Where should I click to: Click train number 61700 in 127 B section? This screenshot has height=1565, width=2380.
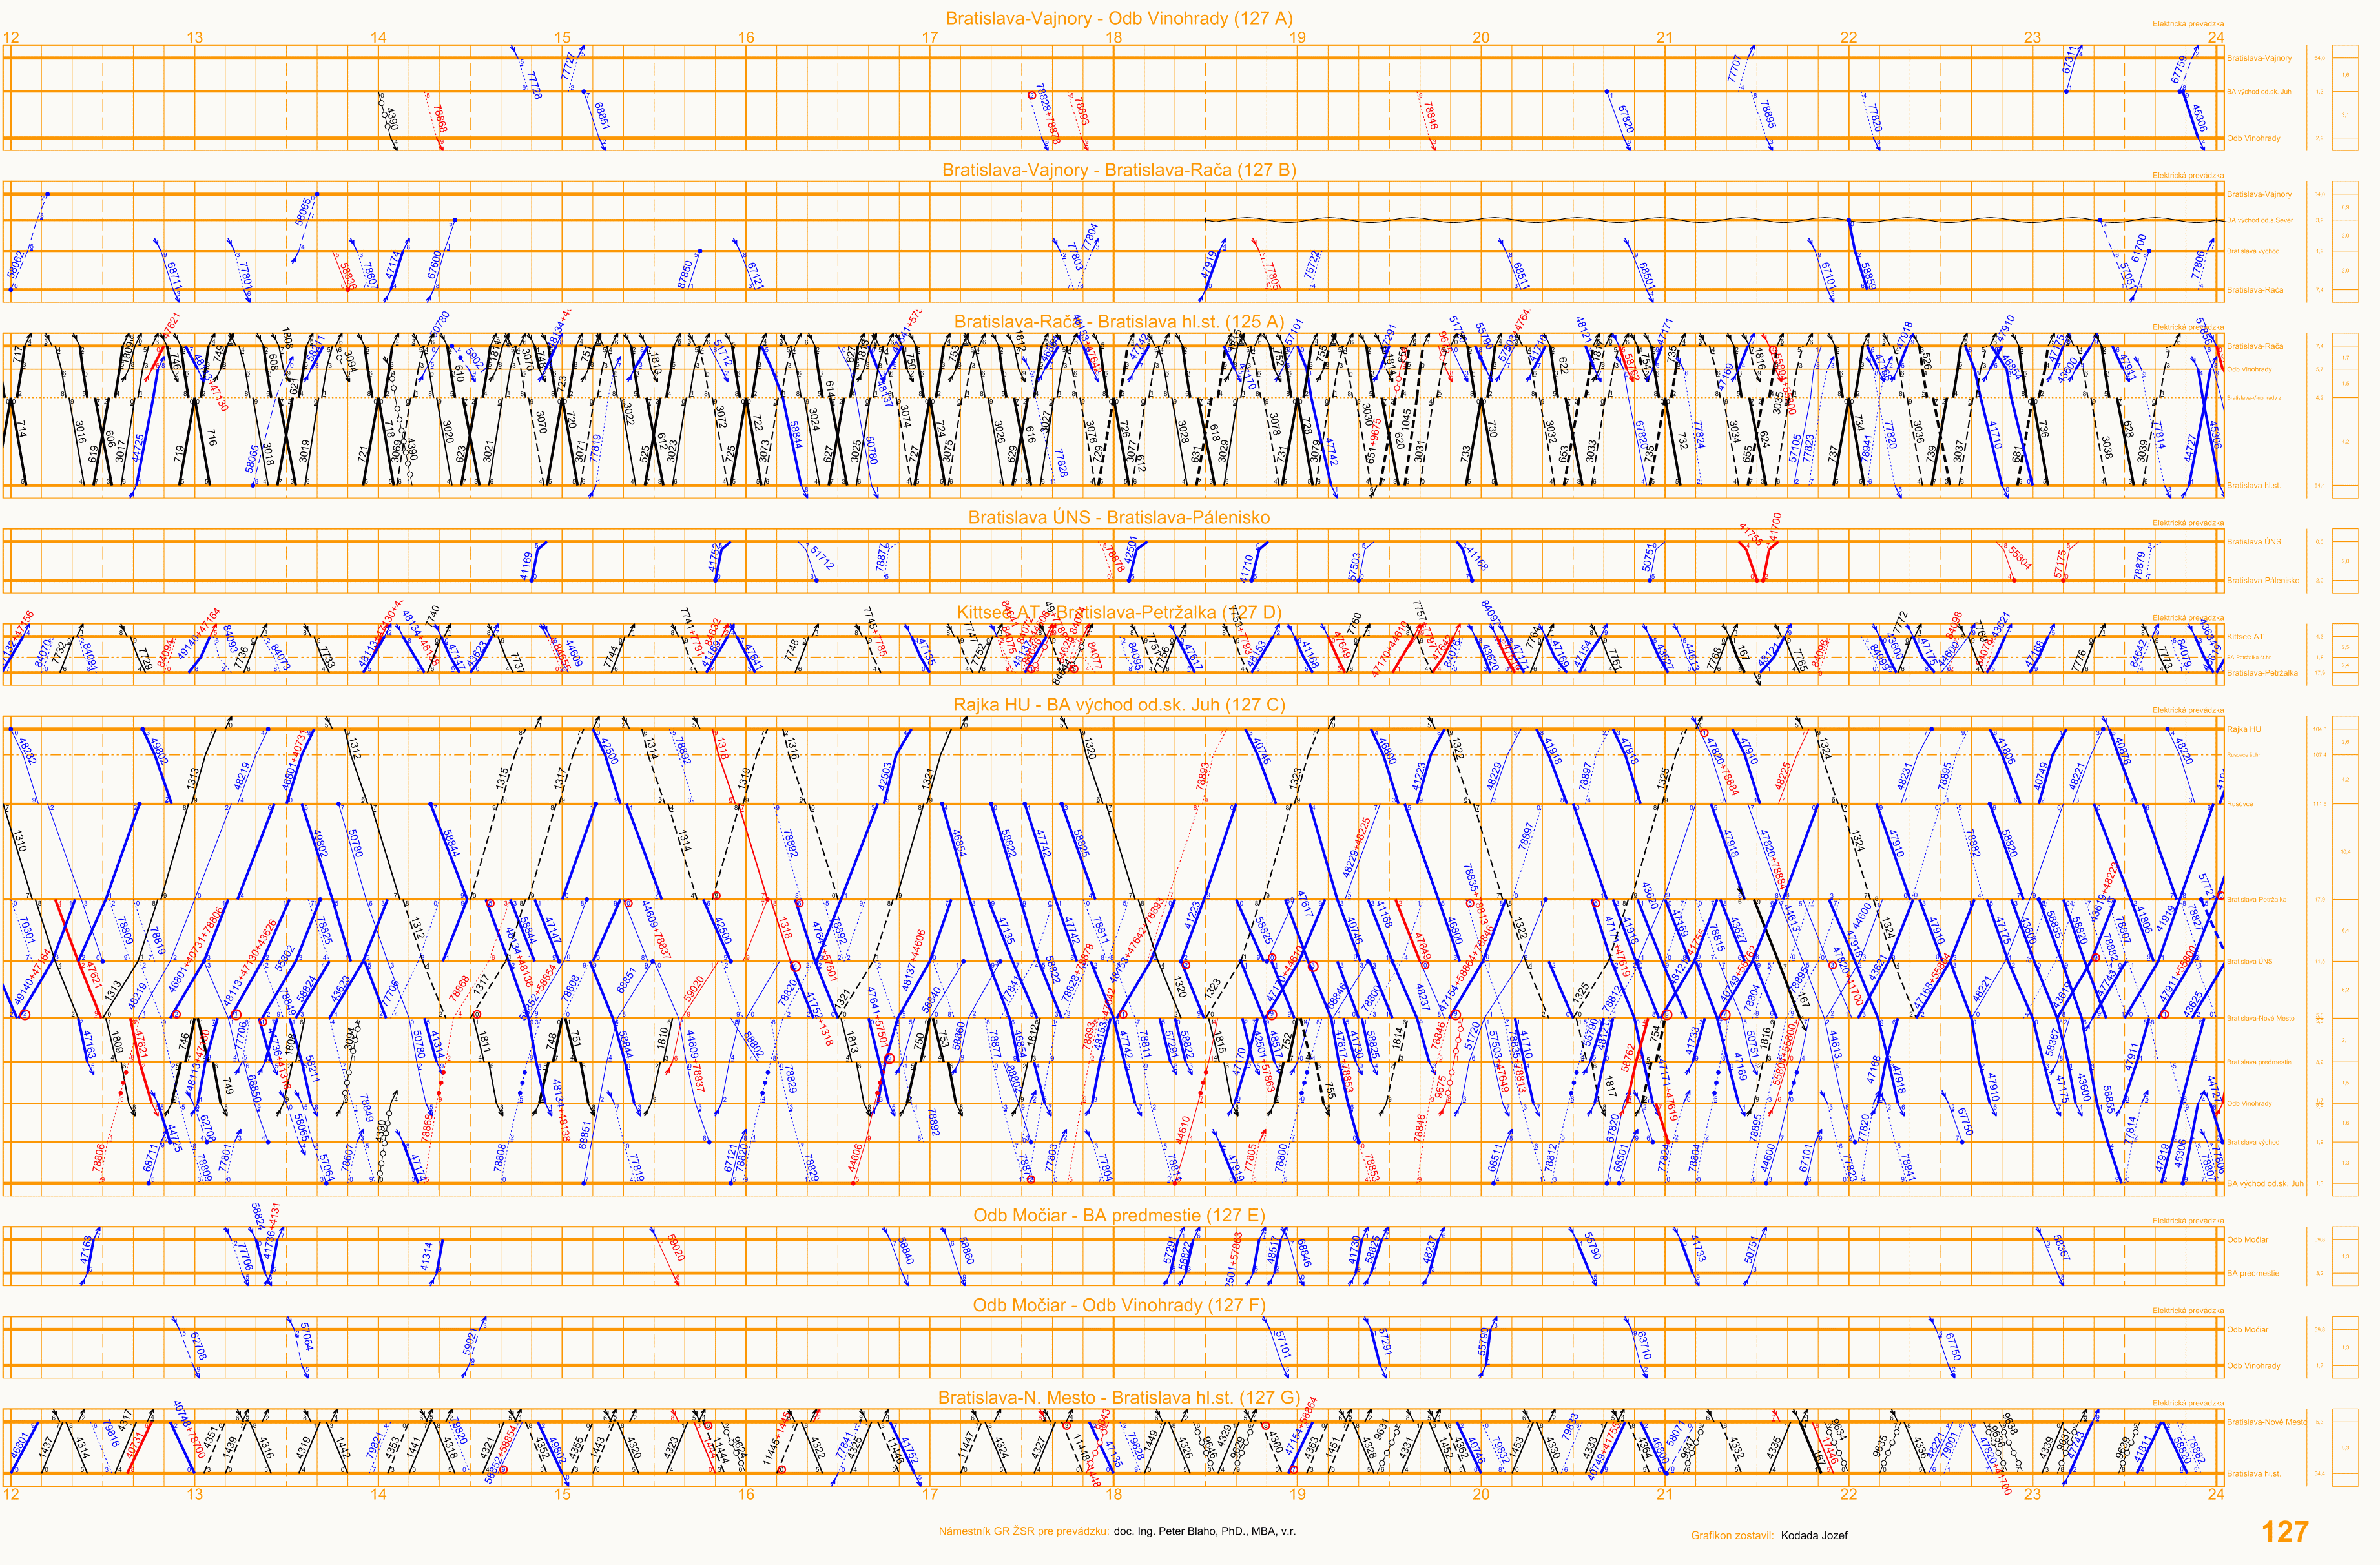(2139, 248)
